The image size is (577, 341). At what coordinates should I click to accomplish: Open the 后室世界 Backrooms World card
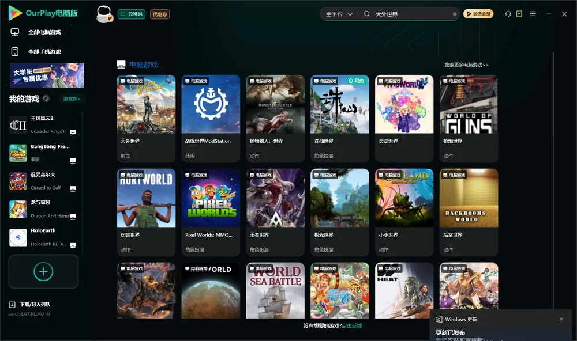coord(469,212)
